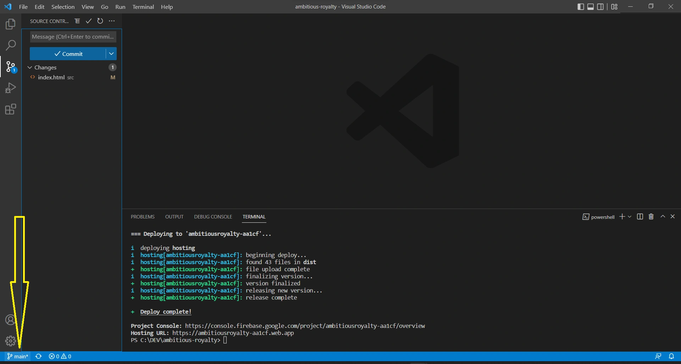Open the Search view in activity bar

click(x=11, y=45)
